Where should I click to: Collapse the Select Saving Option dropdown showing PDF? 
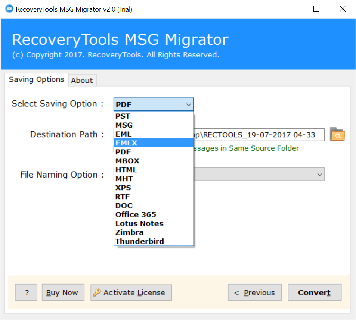pos(154,104)
